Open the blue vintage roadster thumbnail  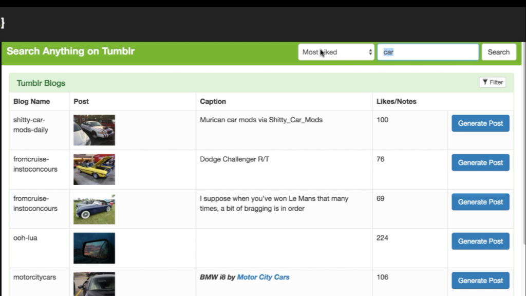tap(94, 209)
